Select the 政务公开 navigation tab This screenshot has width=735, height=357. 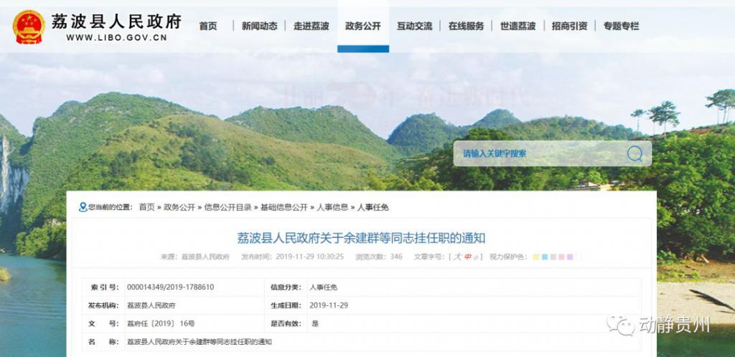[x=362, y=27]
